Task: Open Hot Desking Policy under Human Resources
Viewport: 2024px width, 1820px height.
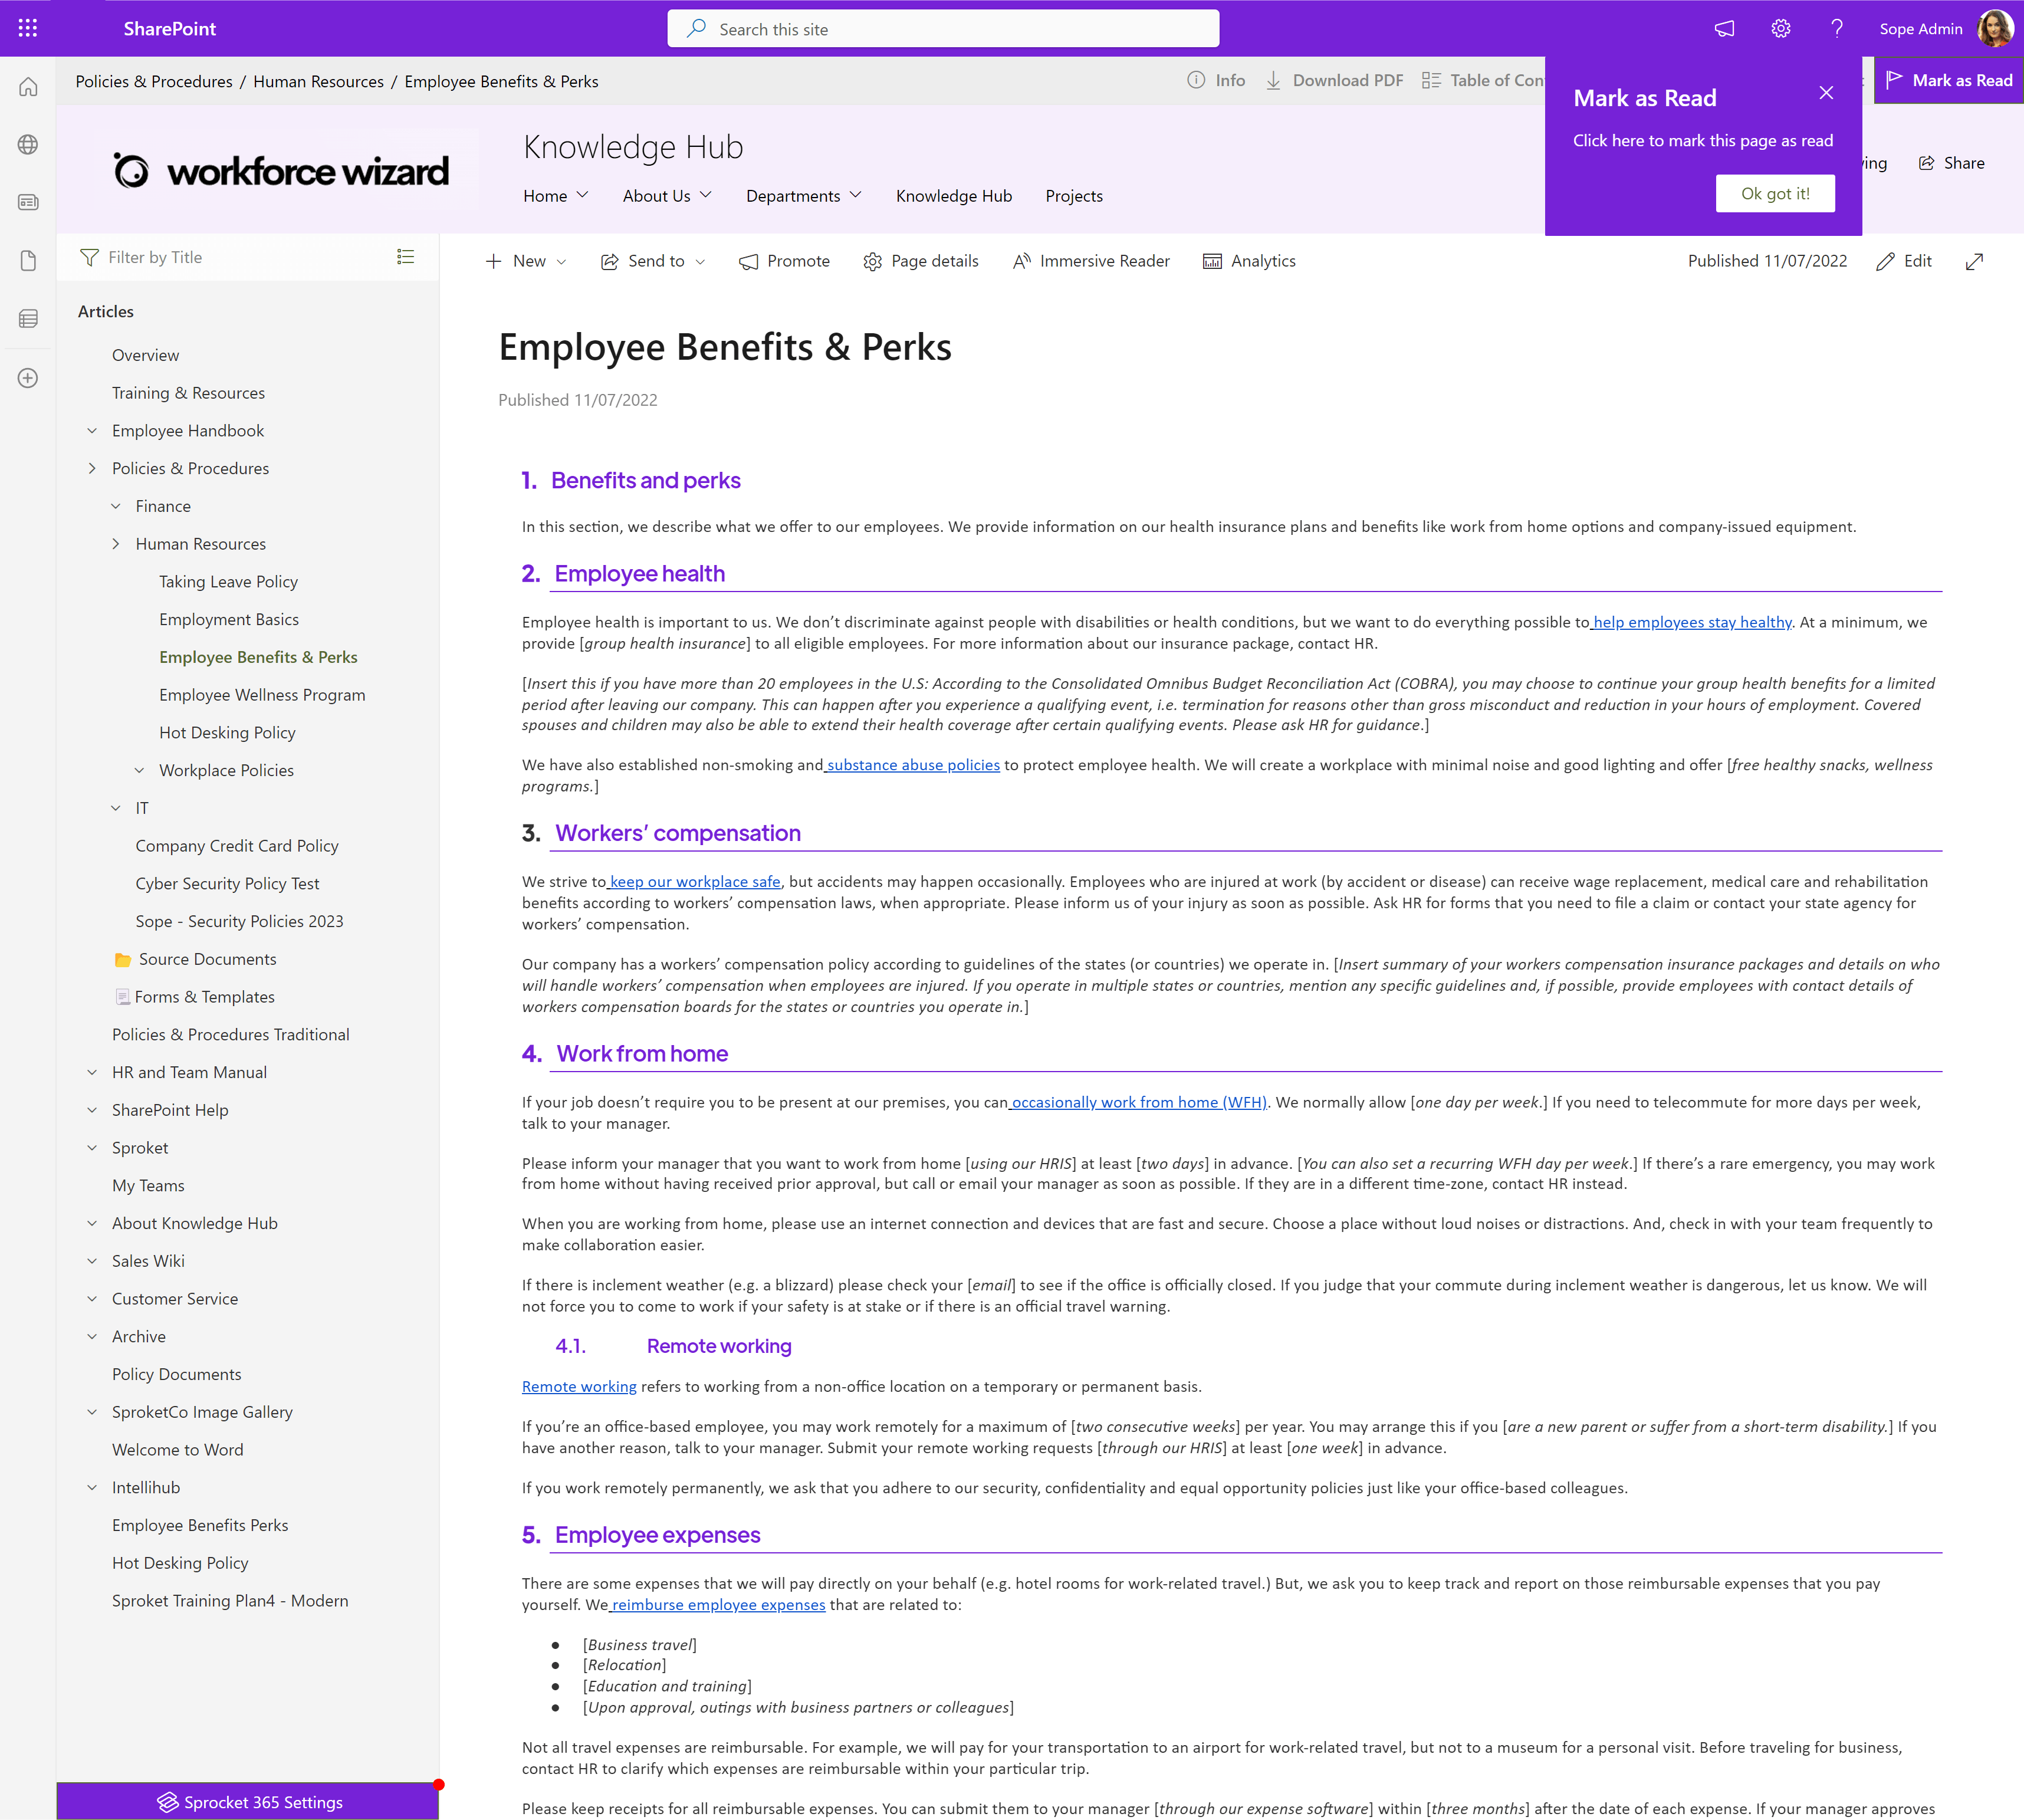Action: (227, 733)
